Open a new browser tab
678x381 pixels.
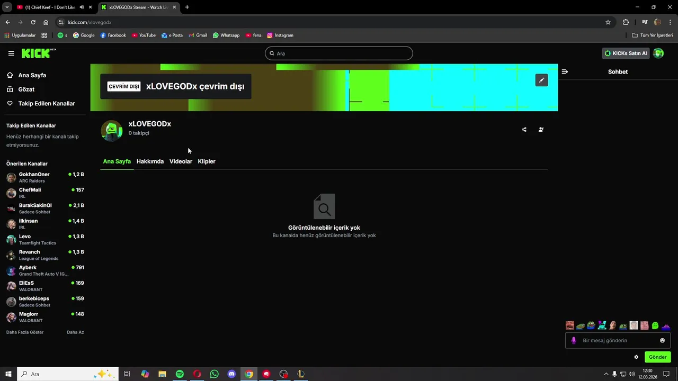pyautogui.click(x=187, y=7)
